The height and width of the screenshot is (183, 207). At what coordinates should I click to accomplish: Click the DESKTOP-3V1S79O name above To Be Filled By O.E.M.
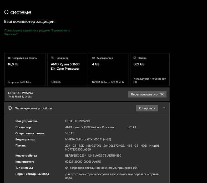[21, 93]
